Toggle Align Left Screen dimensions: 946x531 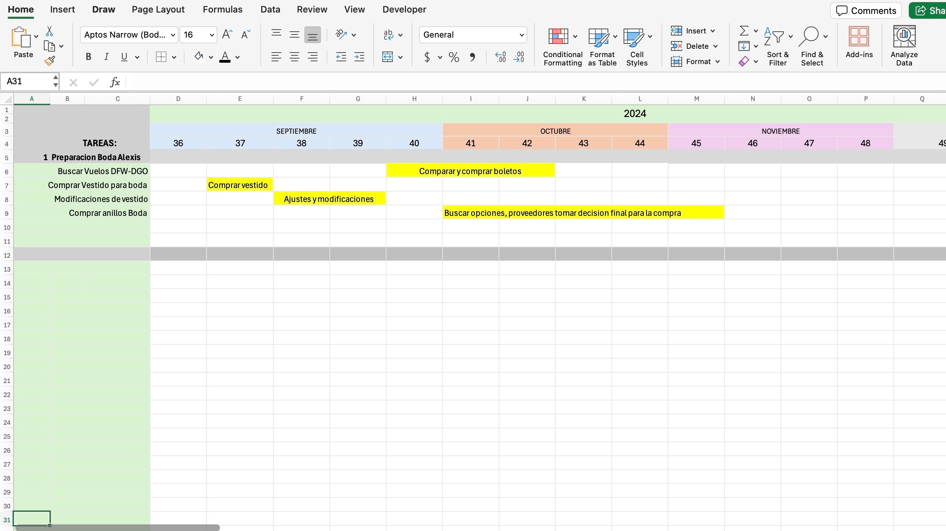point(276,56)
